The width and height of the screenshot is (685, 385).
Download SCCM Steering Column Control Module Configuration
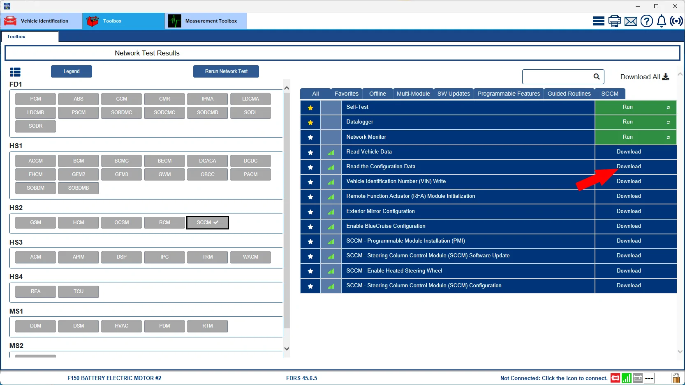tap(635, 286)
